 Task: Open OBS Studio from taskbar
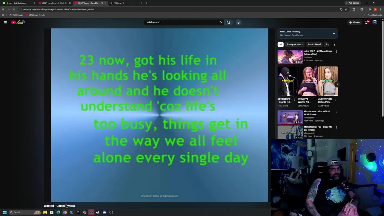tap(111, 212)
